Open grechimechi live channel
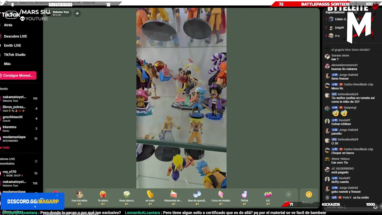 [x=19, y=119]
